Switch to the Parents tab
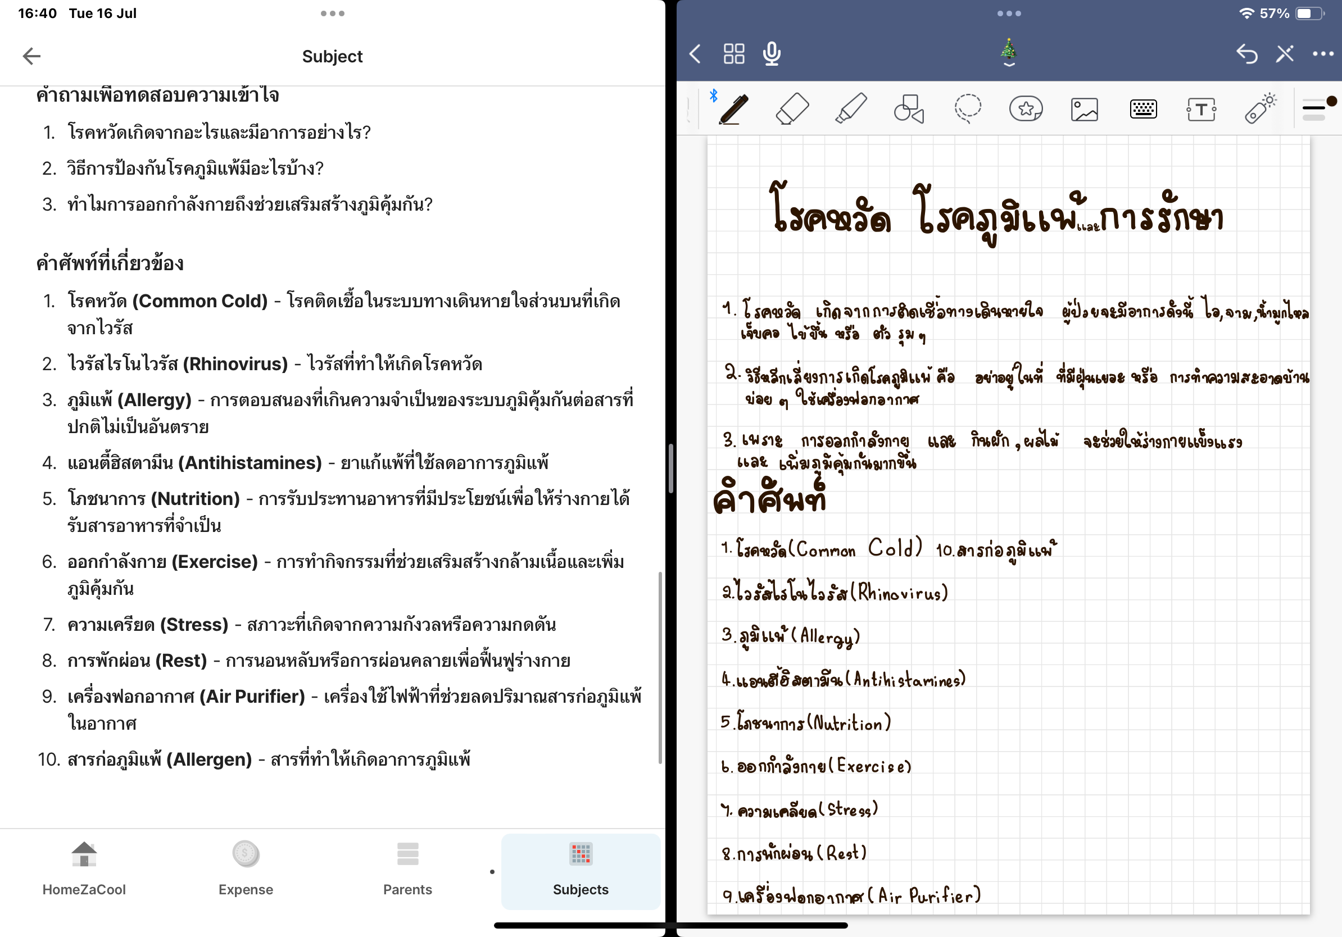The height and width of the screenshot is (937, 1342). click(x=408, y=870)
